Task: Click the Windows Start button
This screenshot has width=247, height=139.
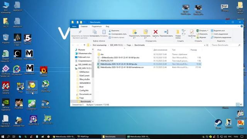Action: click(3, 137)
